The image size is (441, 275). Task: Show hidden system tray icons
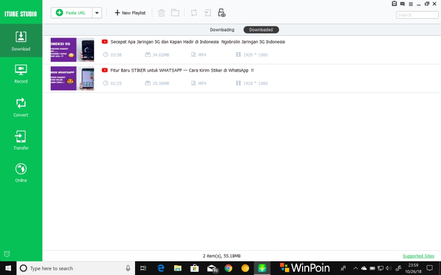coord(356,268)
